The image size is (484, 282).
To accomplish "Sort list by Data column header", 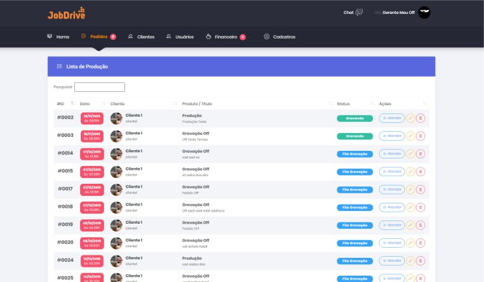I will click(85, 103).
